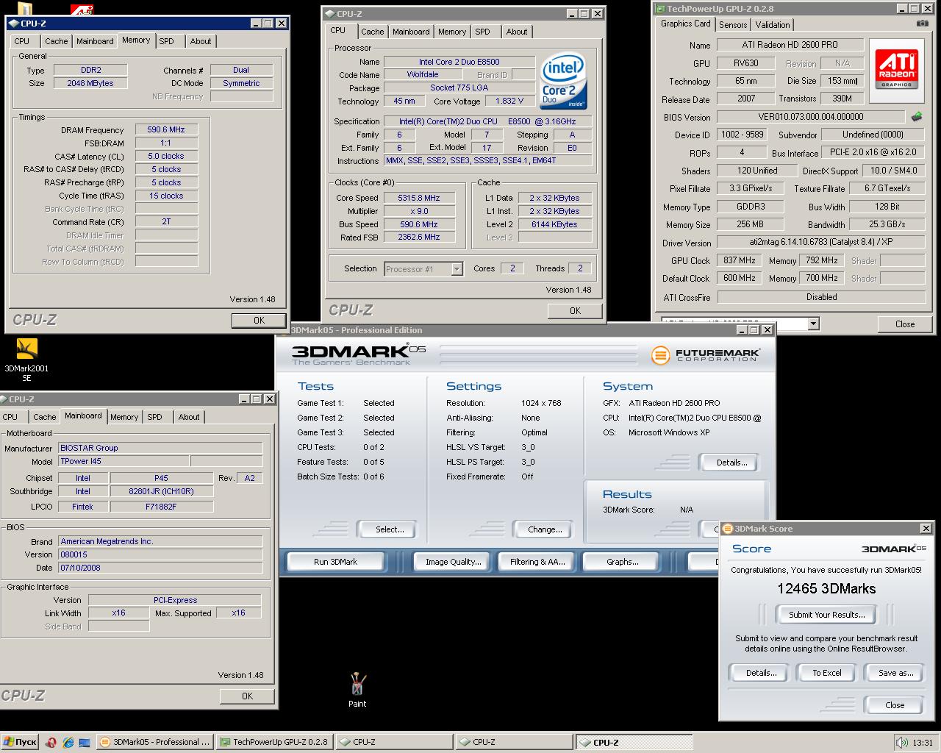The width and height of the screenshot is (941, 753).
Task: Click the BIOS save chip icon in GPU-Z
Action: tap(917, 116)
